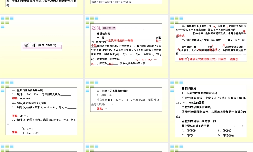Click the red answer 图象法

(x=234, y=59)
